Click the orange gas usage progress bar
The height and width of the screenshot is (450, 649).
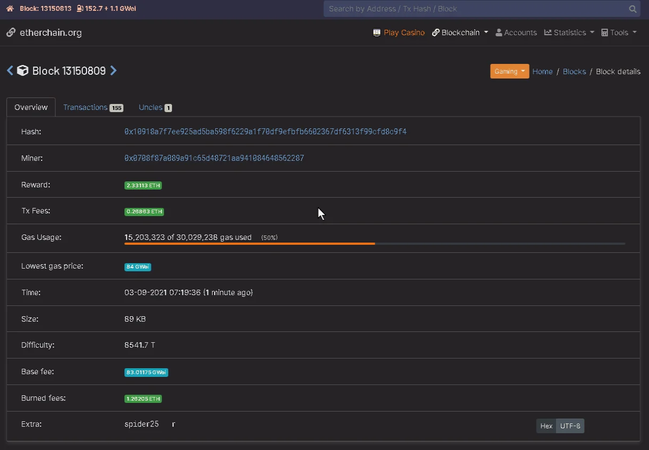pyautogui.click(x=249, y=244)
